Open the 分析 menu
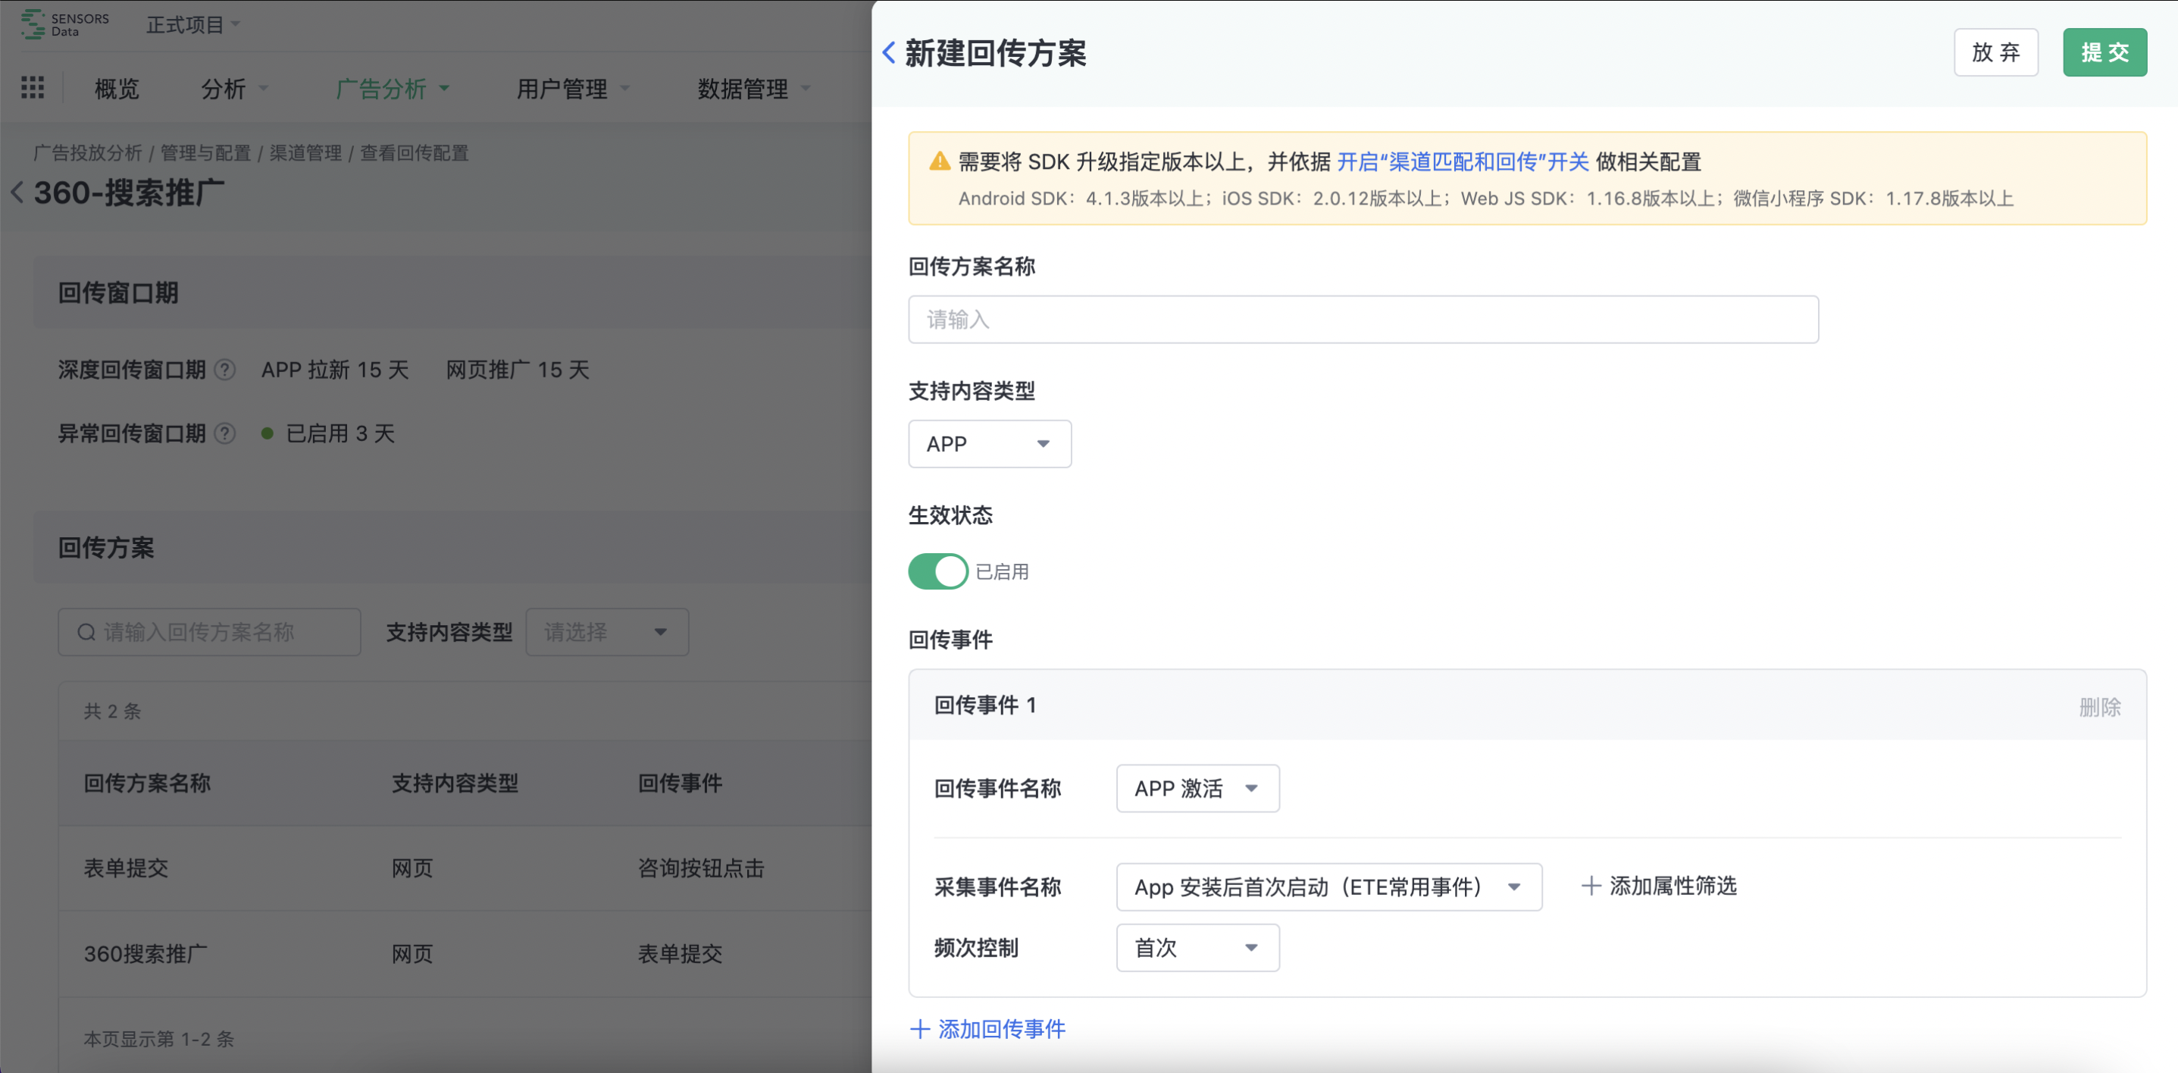The width and height of the screenshot is (2178, 1073). 234,89
